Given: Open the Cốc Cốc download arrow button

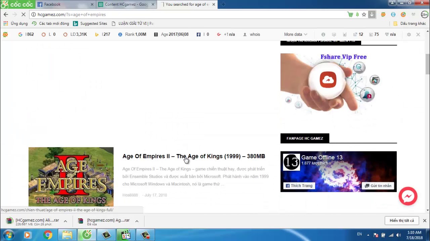Looking at the screenshot, I should coord(372,14).
